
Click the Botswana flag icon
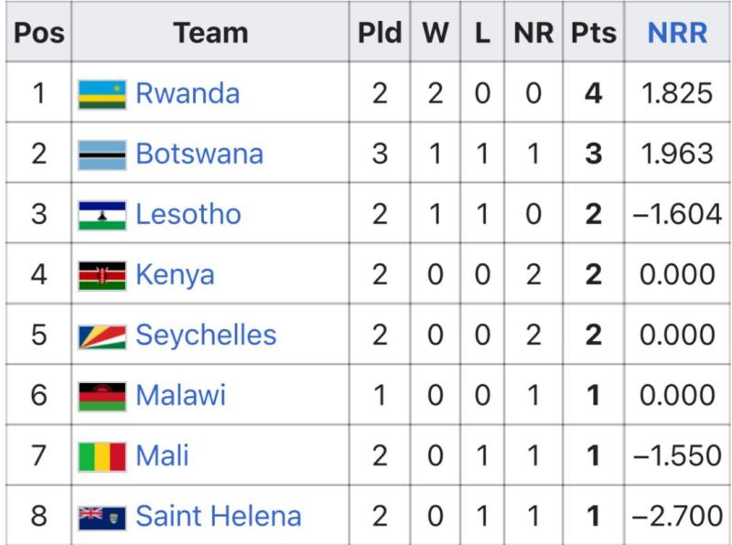coord(102,155)
